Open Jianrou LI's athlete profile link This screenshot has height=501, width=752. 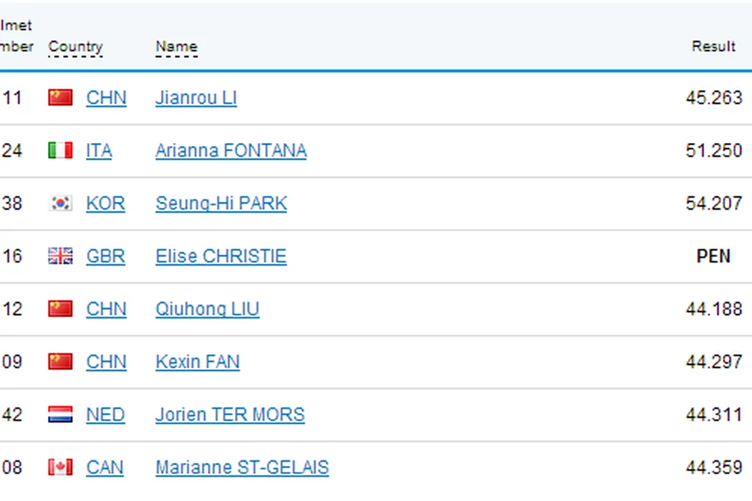click(196, 98)
